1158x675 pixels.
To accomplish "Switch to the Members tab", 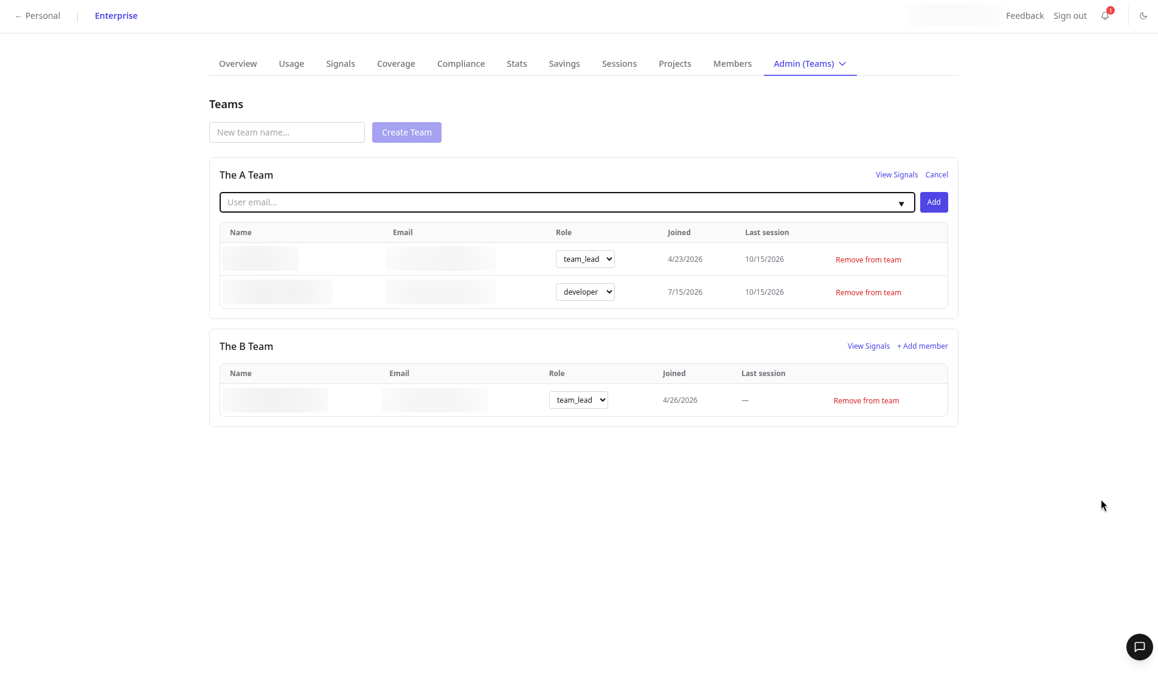I will [732, 64].
